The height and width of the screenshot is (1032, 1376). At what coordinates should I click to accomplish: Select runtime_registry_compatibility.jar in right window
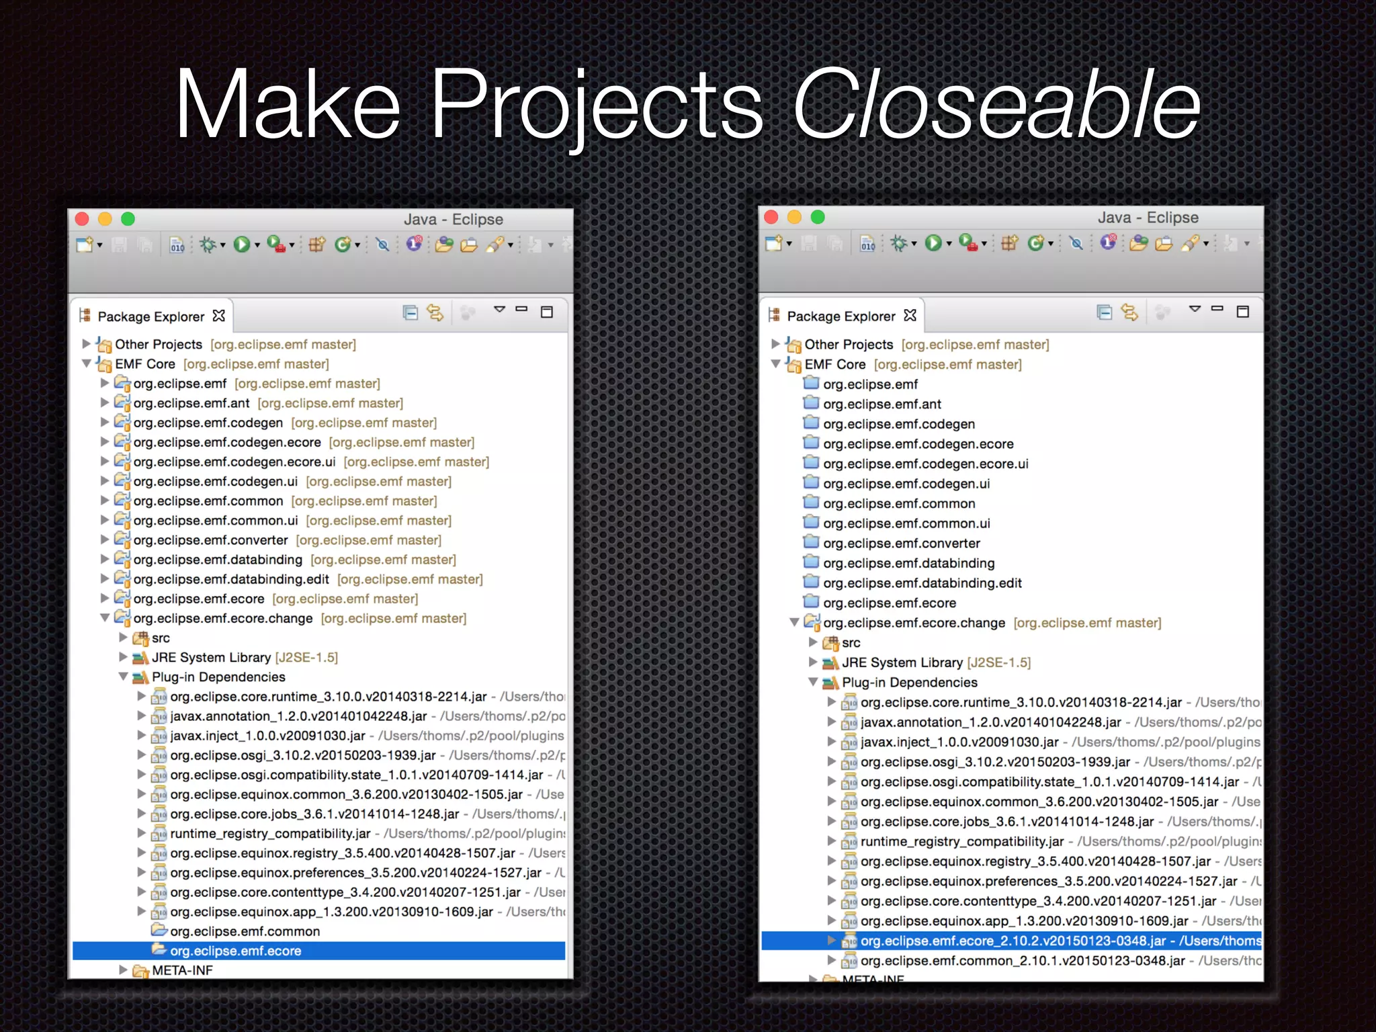(962, 841)
